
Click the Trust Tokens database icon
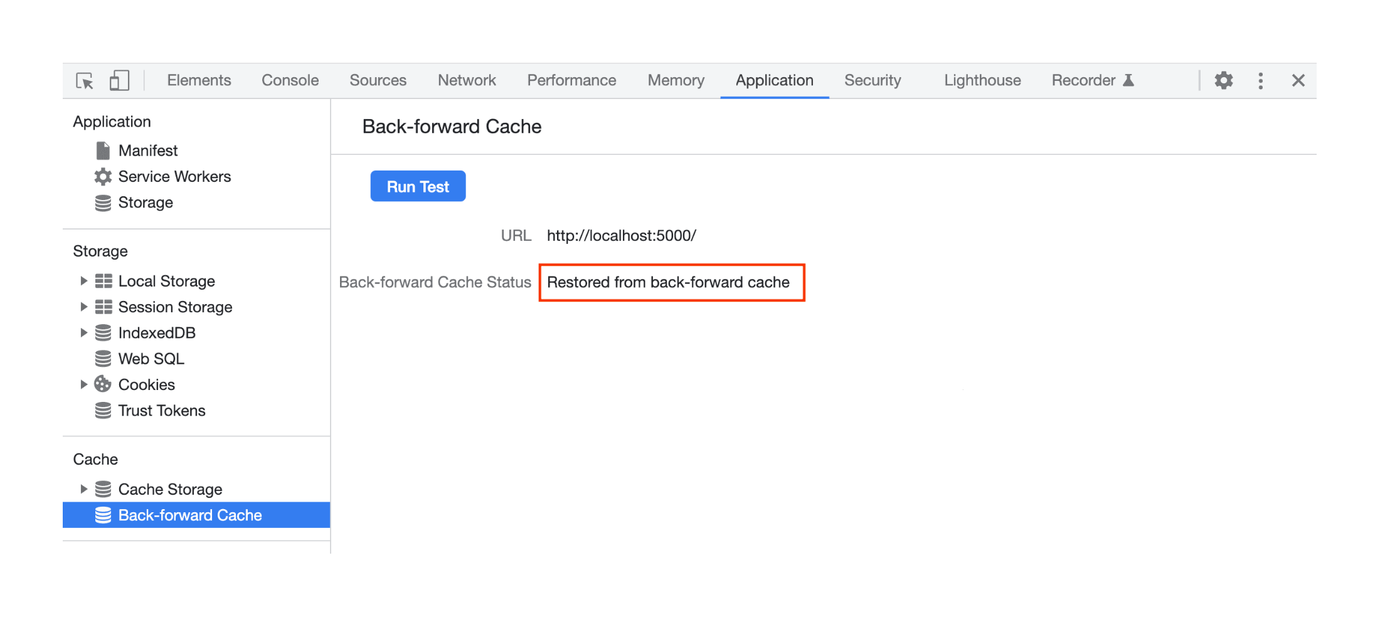pos(102,410)
